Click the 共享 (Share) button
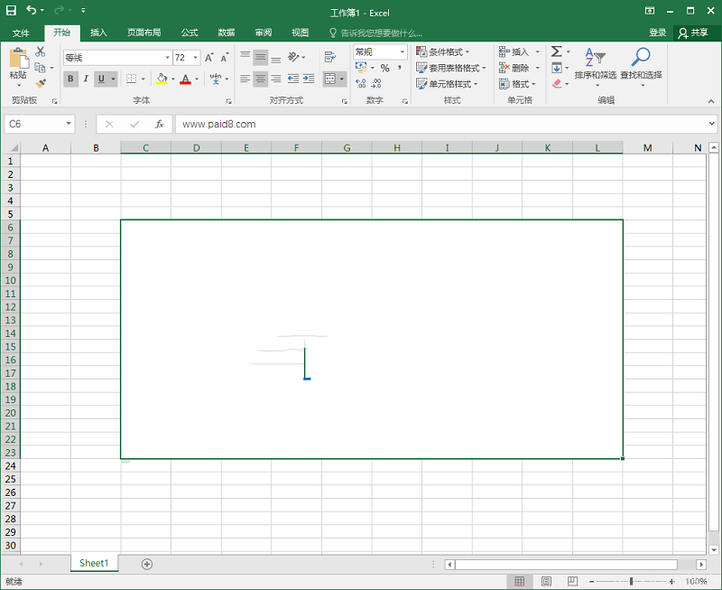 (693, 33)
